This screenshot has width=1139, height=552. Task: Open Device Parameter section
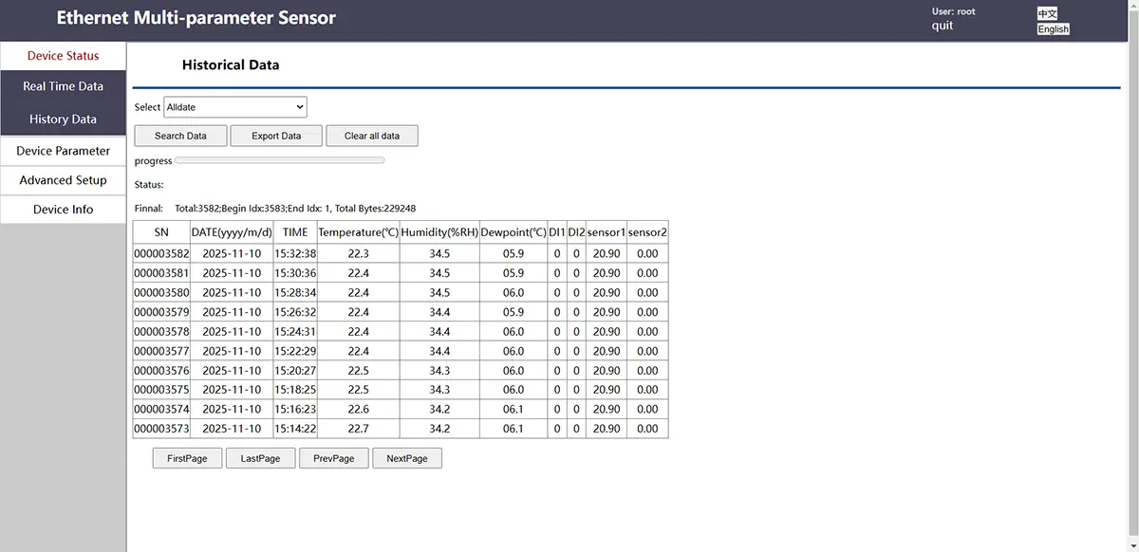[x=63, y=151]
